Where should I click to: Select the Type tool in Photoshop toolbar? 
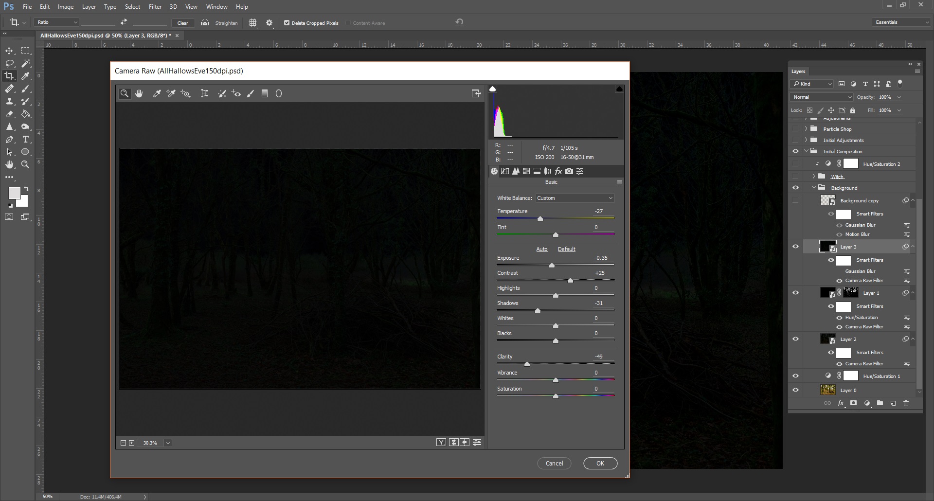[x=26, y=140]
